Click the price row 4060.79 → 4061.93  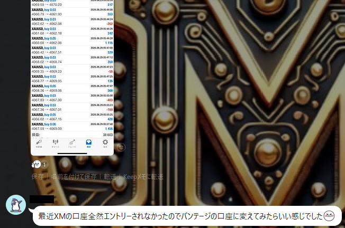click(47, 14)
